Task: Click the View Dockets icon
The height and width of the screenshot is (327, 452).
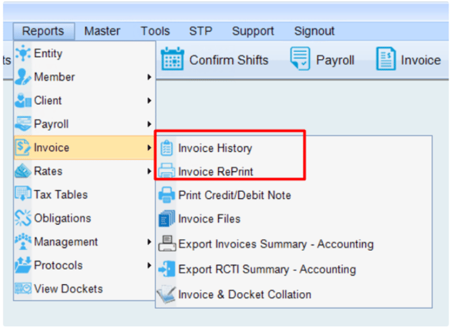Action: click(x=23, y=288)
